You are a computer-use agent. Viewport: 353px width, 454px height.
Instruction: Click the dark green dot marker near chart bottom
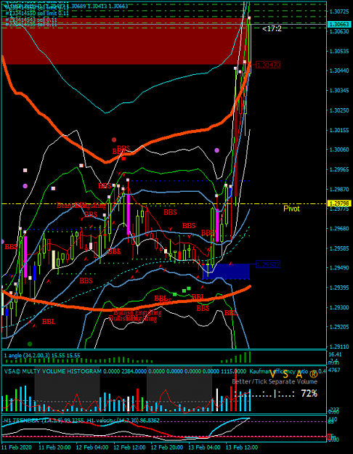click(30, 344)
